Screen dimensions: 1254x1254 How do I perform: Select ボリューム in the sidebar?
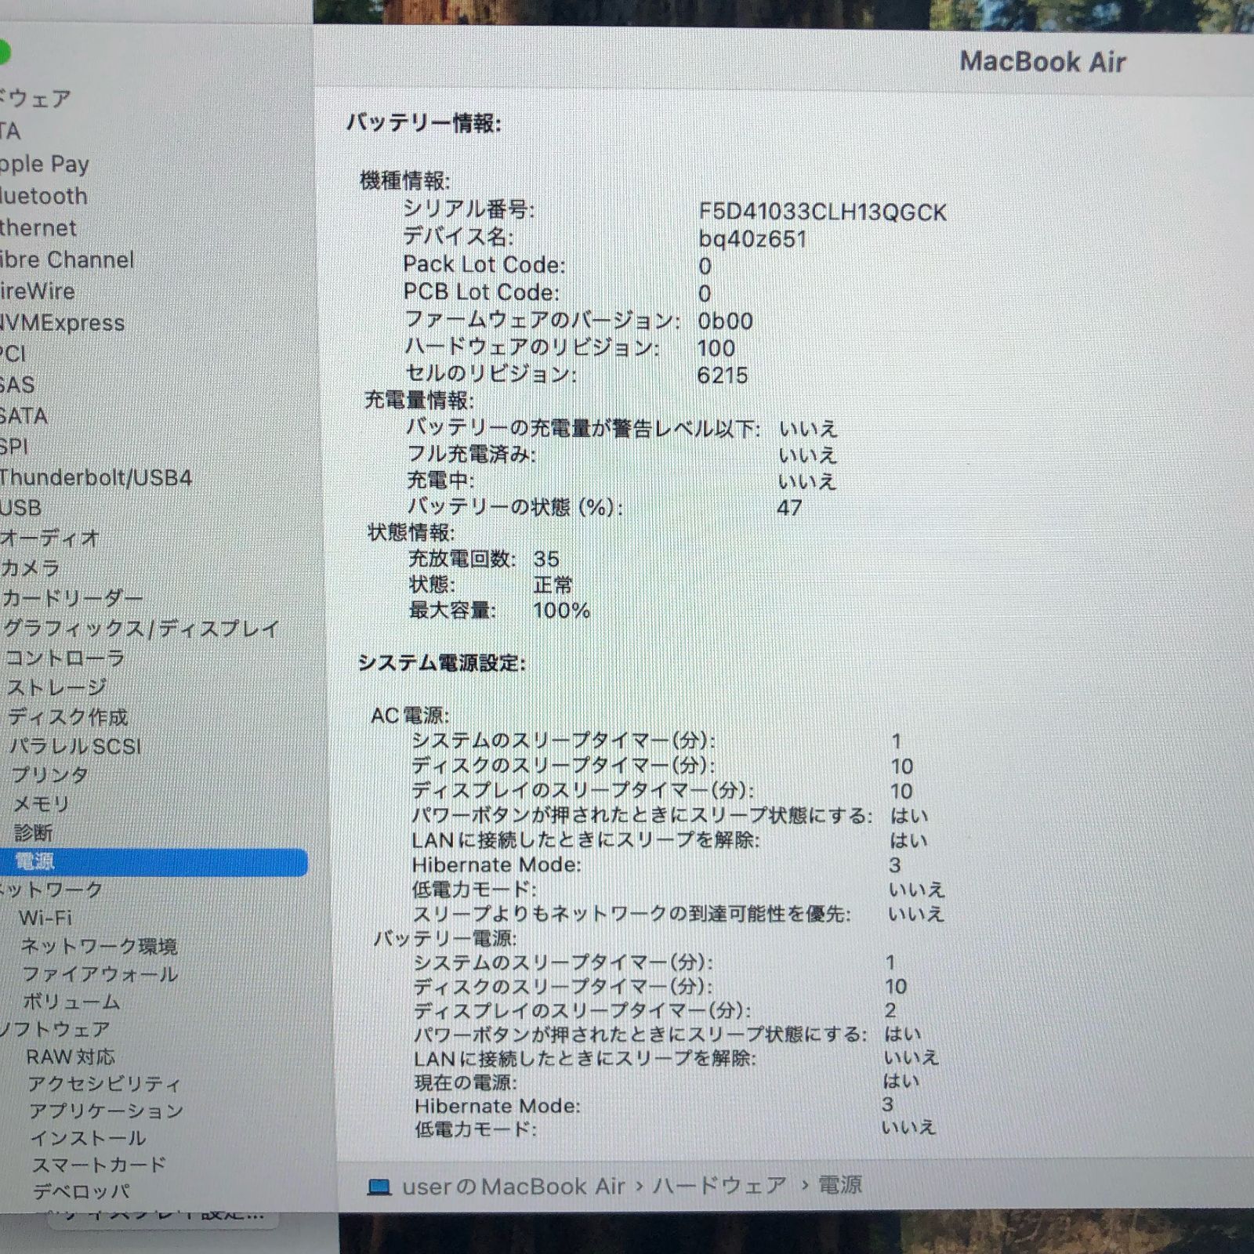point(72,1002)
